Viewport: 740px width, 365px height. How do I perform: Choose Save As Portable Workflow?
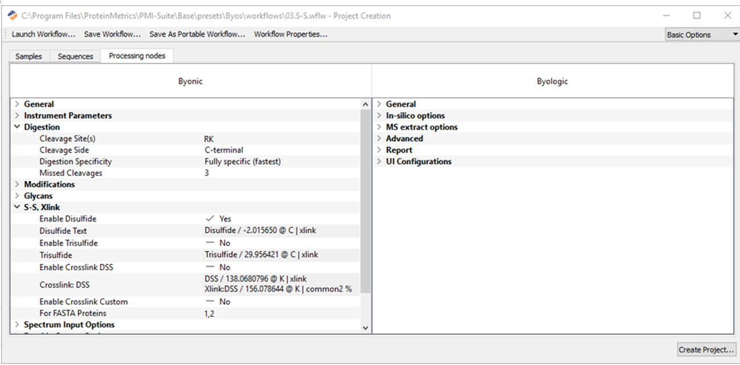(x=197, y=34)
